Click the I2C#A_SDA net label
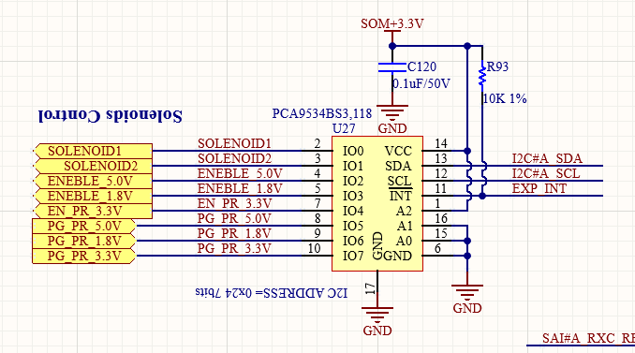This screenshot has height=353, width=635. coord(547,158)
